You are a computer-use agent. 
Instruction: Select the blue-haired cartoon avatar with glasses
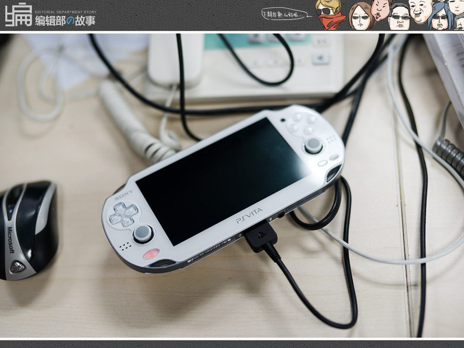[441, 17]
